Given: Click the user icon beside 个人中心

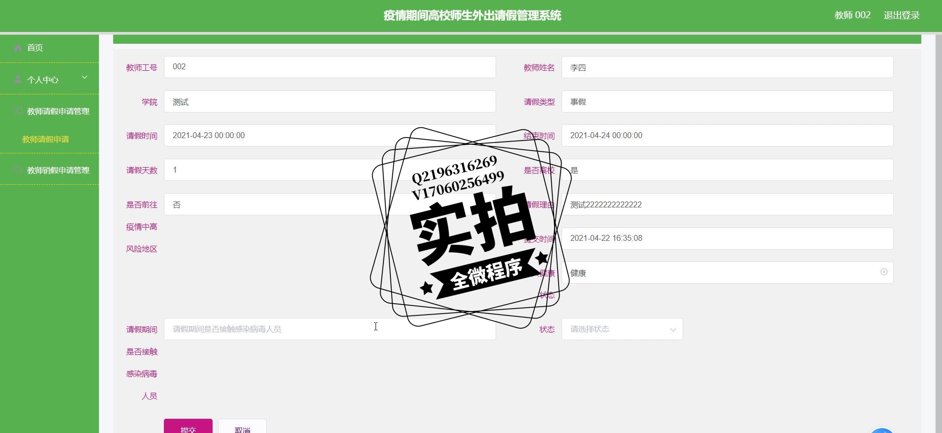Looking at the screenshot, I should click(18, 79).
